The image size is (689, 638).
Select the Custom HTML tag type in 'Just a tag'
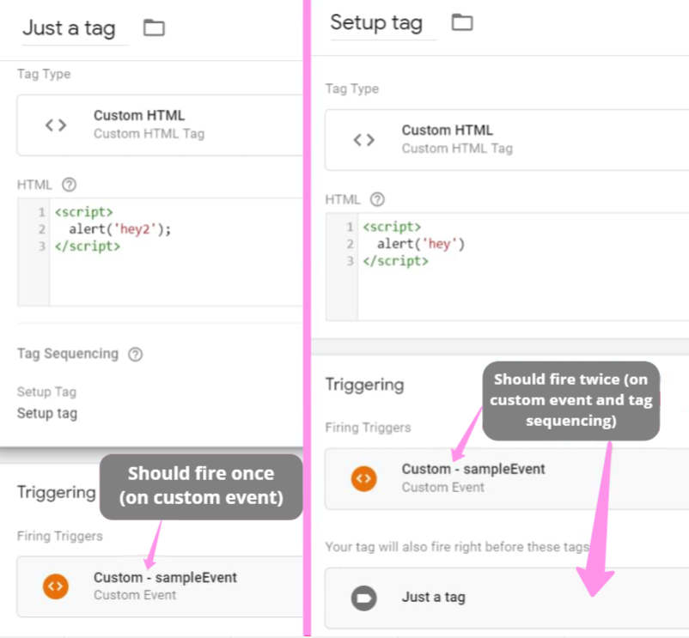click(139, 116)
